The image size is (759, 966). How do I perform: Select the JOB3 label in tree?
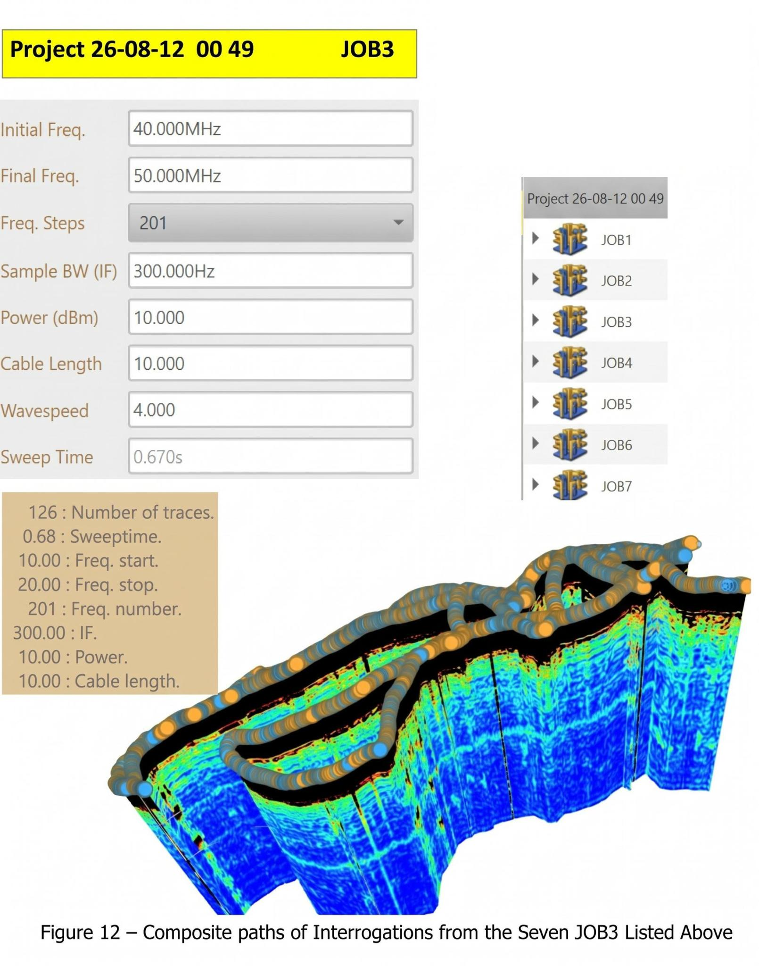(x=616, y=322)
